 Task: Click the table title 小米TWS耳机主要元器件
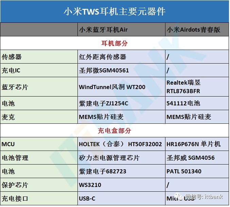pyautogui.click(x=114, y=12)
